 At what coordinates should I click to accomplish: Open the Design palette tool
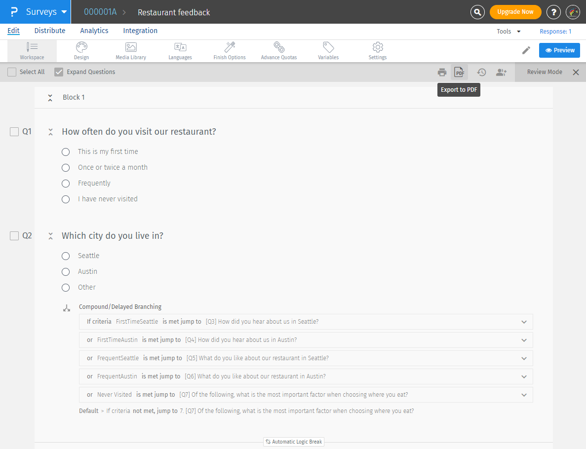click(x=81, y=51)
